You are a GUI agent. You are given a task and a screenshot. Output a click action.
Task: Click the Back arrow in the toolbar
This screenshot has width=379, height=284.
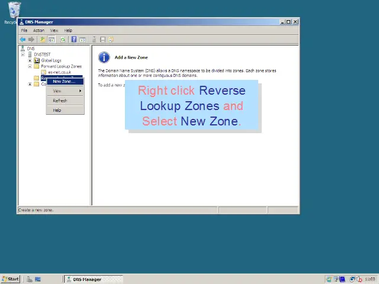point(23,40)
